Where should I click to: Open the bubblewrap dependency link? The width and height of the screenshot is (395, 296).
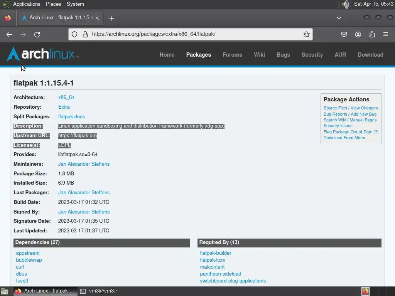(x=29, y=260)
